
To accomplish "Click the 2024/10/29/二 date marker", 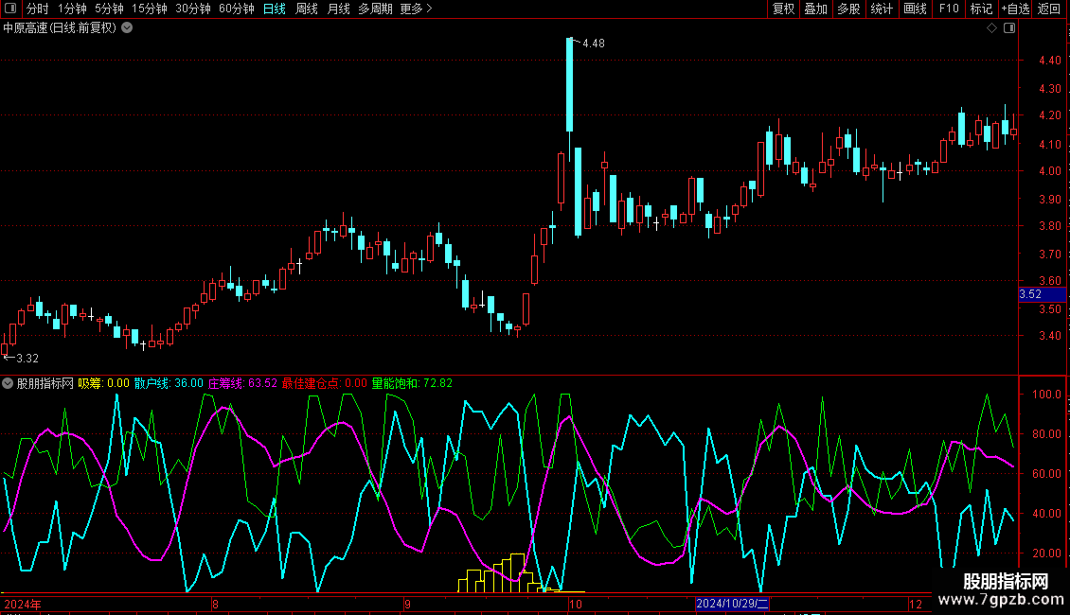I will click(x=732, y=604).
